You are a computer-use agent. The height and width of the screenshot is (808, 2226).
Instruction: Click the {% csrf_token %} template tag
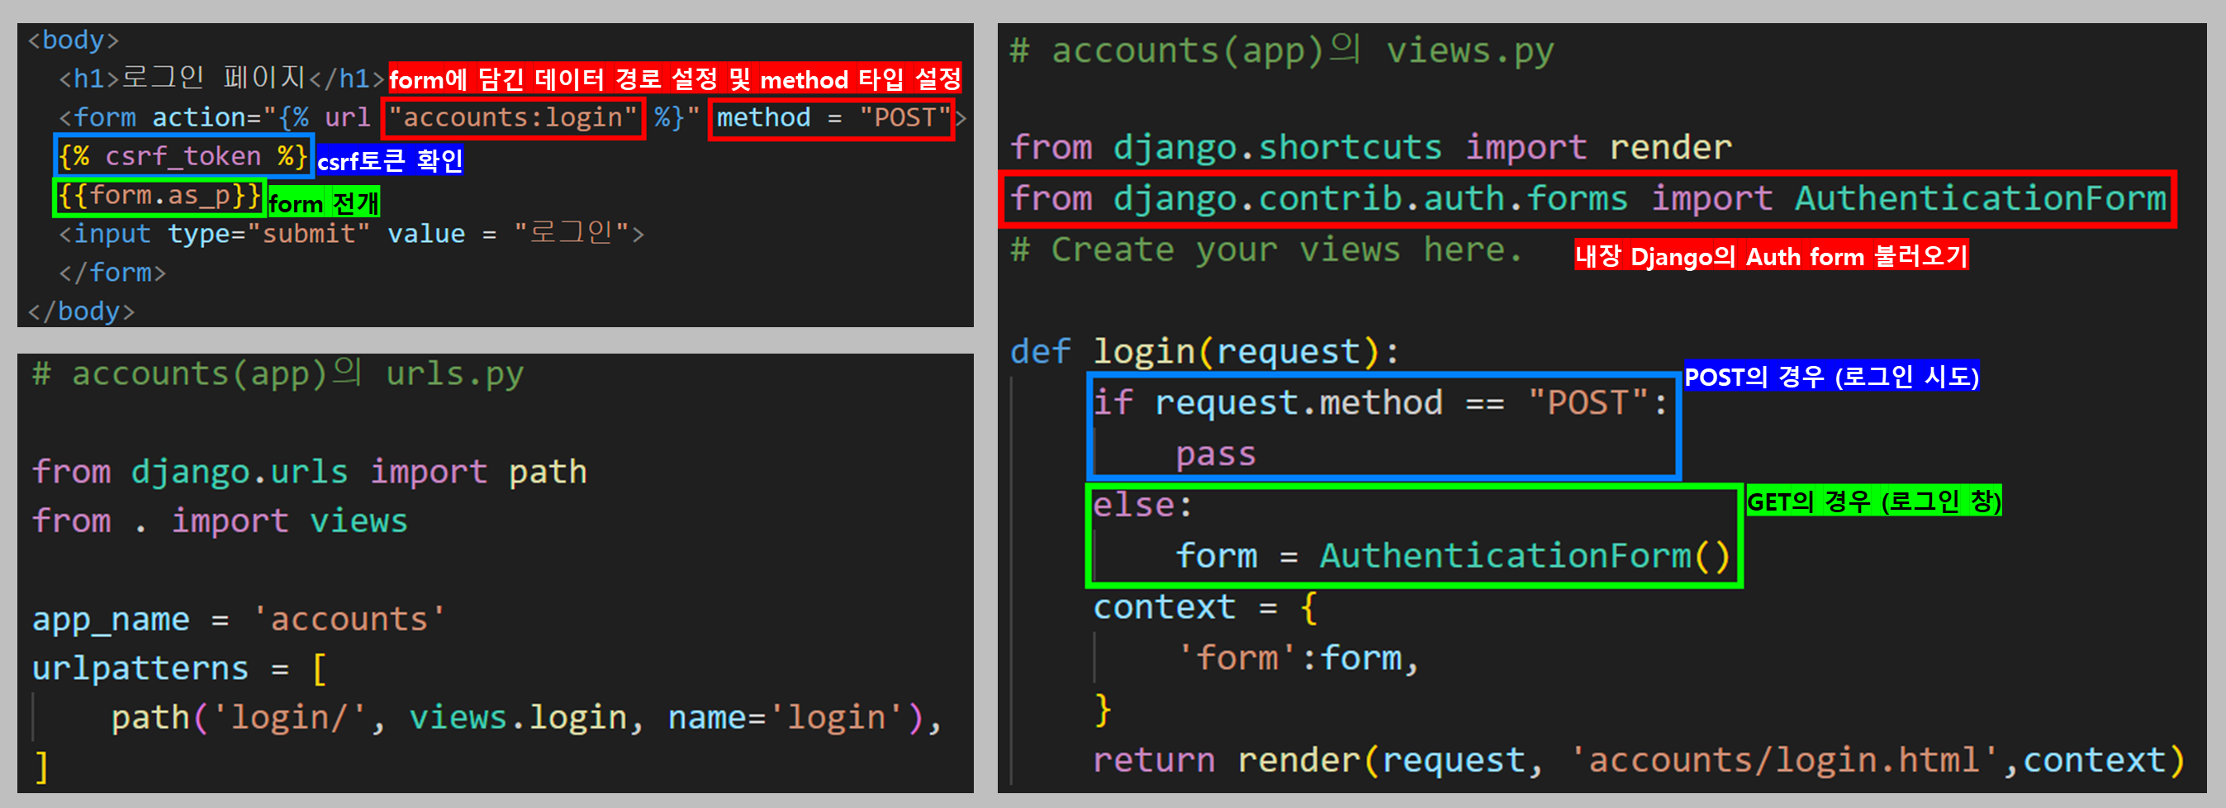coord(183,155)
